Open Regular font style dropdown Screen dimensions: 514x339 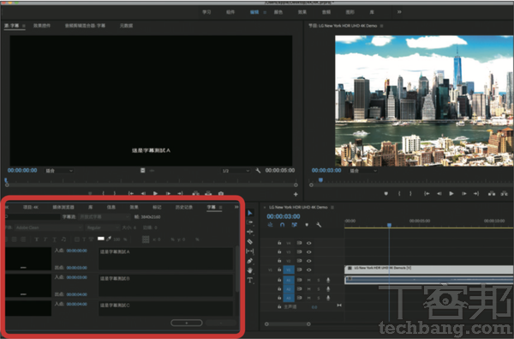point(103,227)
